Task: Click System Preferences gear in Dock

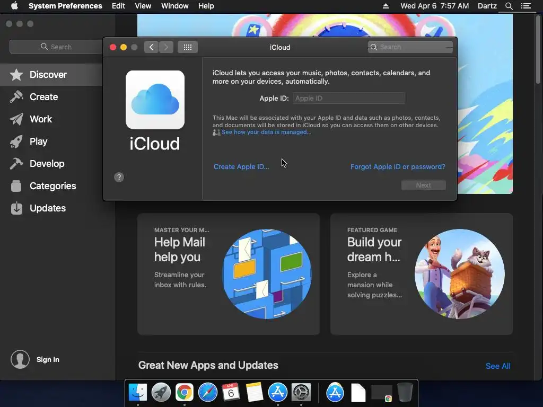Action: pyautogui.click(x=301, y=393)
